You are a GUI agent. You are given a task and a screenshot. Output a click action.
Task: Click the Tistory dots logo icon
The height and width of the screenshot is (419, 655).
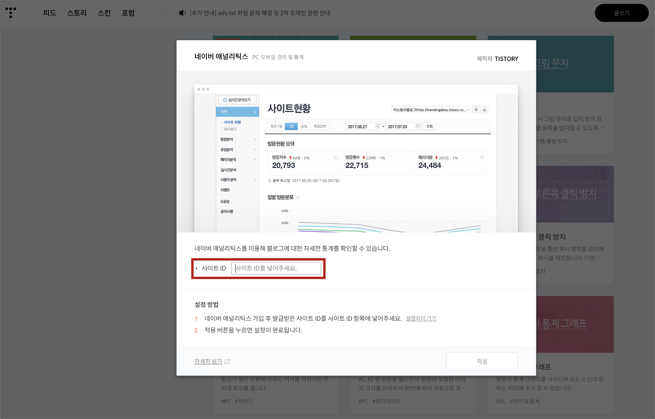coord(11,12)
